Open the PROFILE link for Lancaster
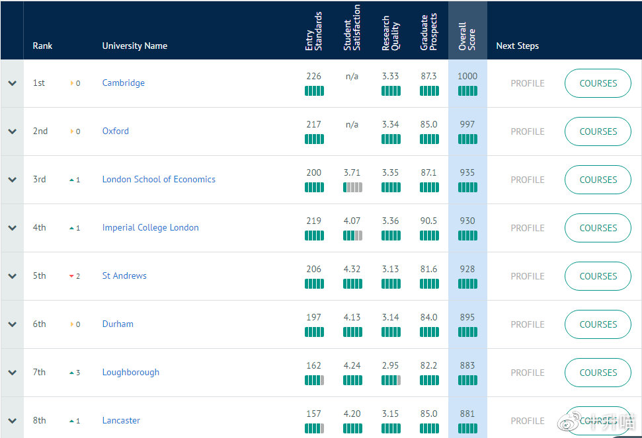 point(528,421)
